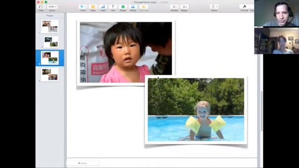The width and height of the screenshot is (299, 168).
Task: Click the Smaller font size icon
Action: [174, 7]
